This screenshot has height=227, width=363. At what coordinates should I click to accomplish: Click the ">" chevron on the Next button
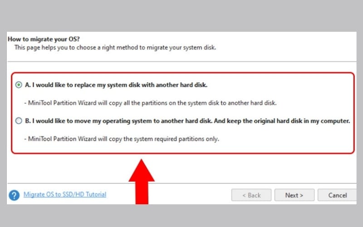[x=301, y=195]
